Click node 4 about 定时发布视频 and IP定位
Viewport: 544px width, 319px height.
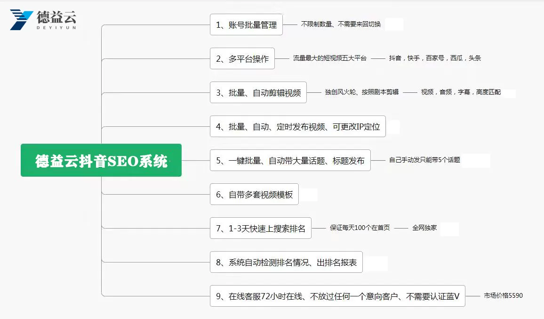(x=297, y=126)
